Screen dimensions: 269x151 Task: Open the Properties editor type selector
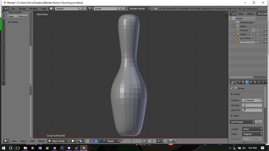click(233, 82)
